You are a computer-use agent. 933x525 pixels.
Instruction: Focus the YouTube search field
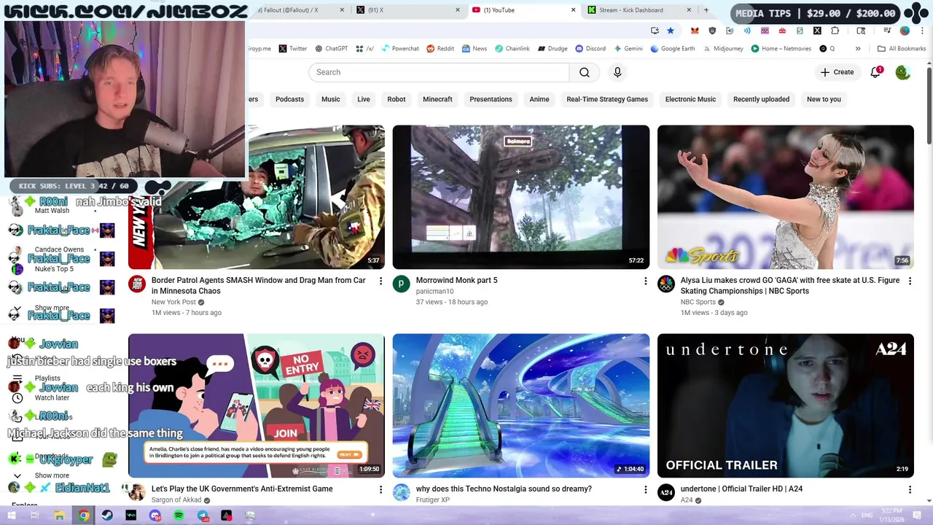pos(439,72)
